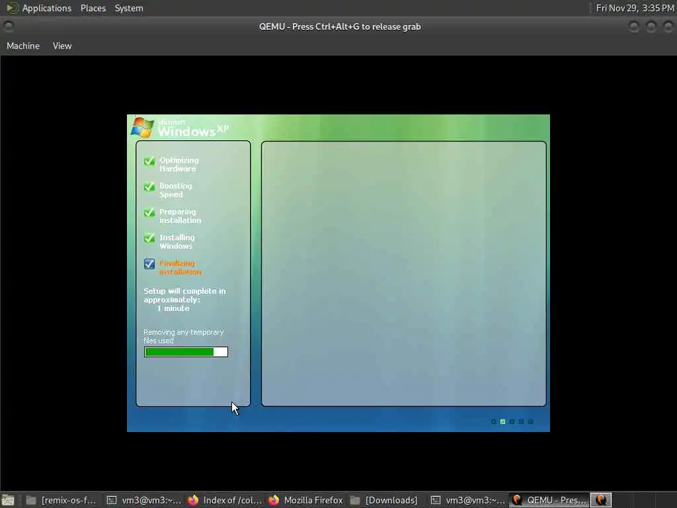
Task: Click the large empty setup information panel
Action: click(404, 273)
